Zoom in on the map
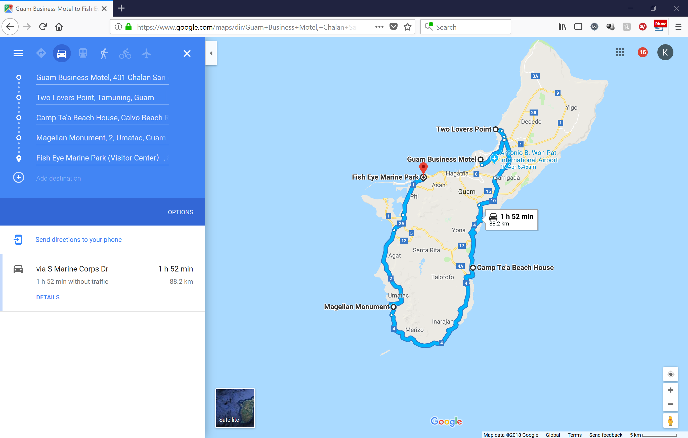Screen dimensions: 688x438 (x=670, y=390)
